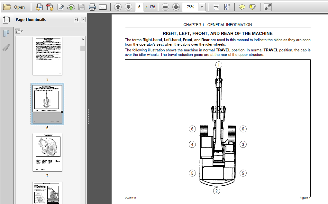Select the page 6 thumbnail
This screenshot has height=204, width=328.
(x=47, y=104)
